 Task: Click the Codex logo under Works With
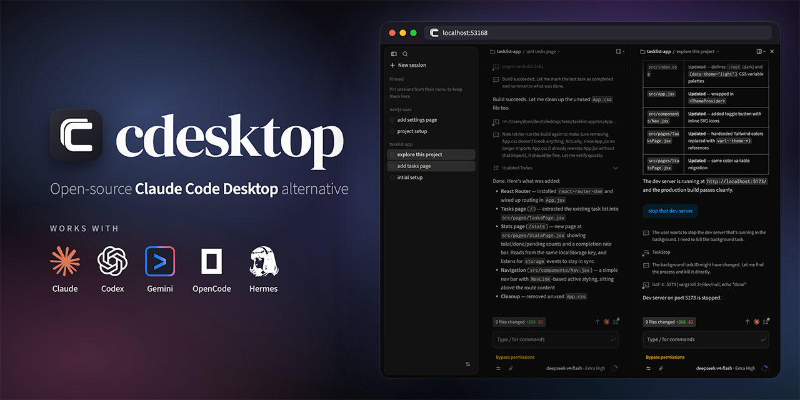[x=112, y=261]
